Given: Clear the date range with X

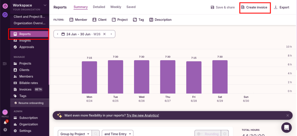Looking at the screenshot, I should pyautogui.click(x=104, y=34).
